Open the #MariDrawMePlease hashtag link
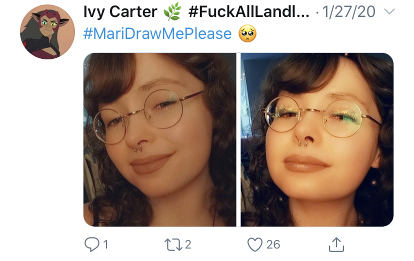 tap(157, 34)
